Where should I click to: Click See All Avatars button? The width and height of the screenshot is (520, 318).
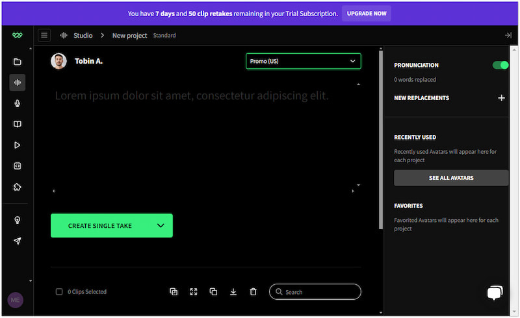click(x=450, y=178)
